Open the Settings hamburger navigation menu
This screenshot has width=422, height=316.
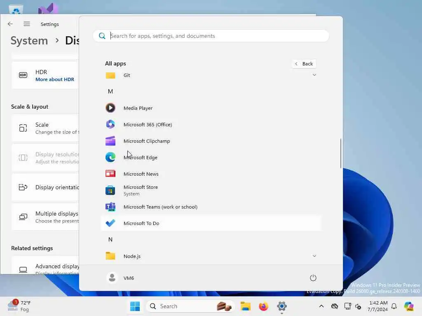click(27, 24)
